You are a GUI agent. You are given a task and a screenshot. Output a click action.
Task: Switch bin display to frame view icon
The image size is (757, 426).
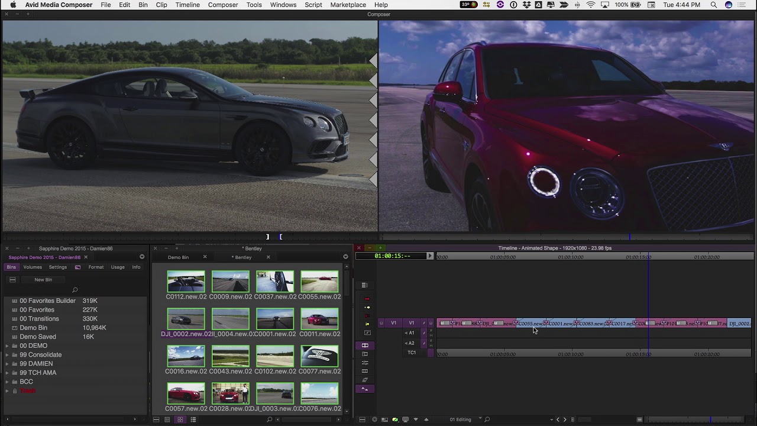pyautogui.click(x=179, y=419)
